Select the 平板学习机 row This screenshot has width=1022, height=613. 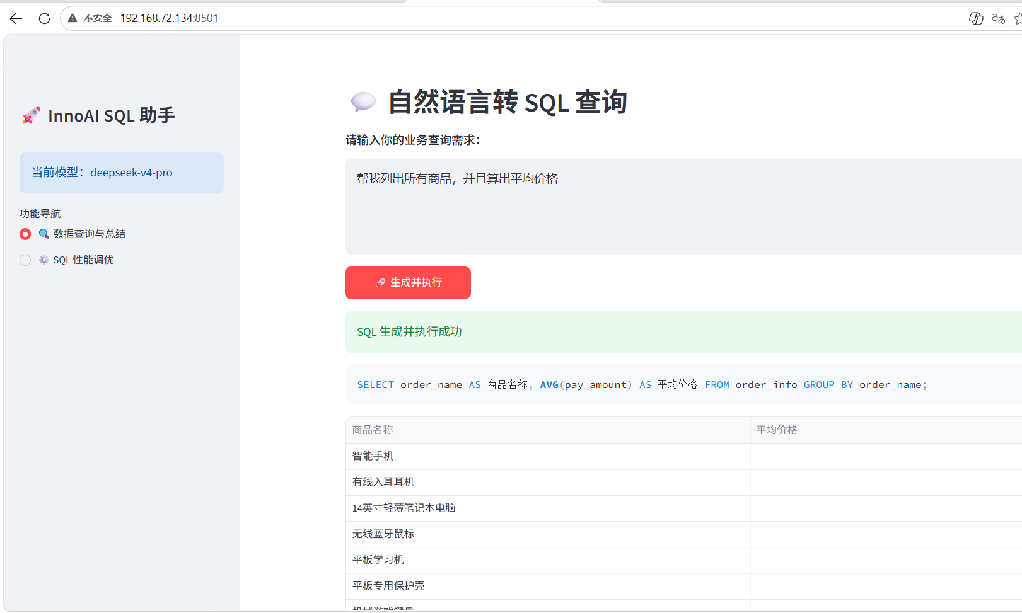[683, 560]
